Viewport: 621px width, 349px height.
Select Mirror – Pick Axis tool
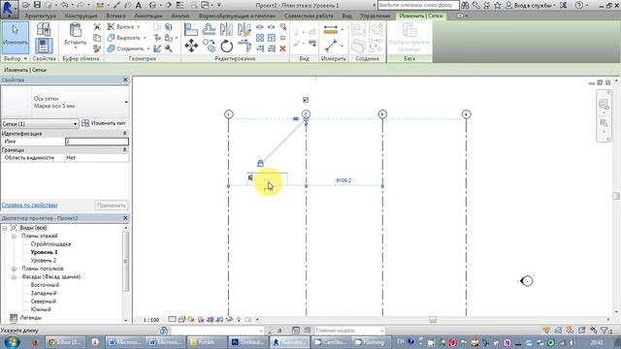pyautogui.click(x=226, y=30)
